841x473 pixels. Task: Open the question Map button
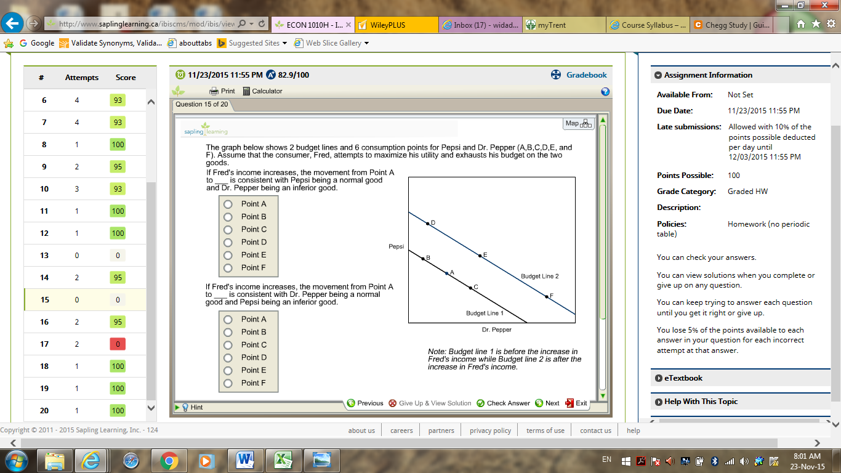(x=579, y=123)
